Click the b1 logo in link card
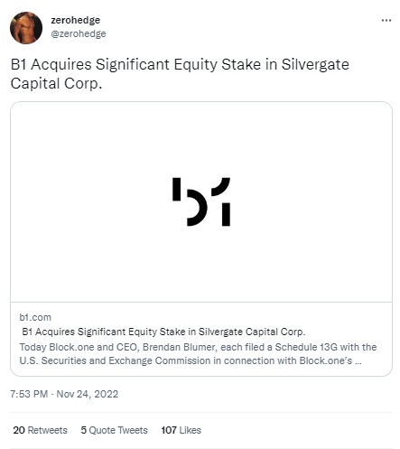 (x=201, y=201)
